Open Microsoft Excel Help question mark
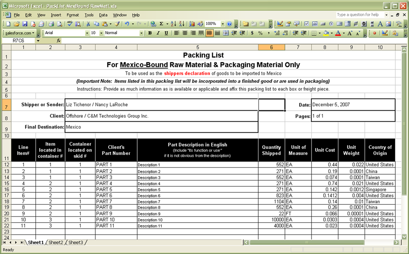The image size is (409, 254). (x=229, y=24)
